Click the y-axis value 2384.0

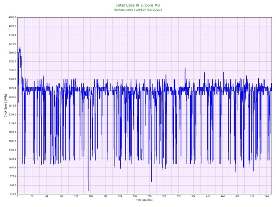(x=12, y=114)
